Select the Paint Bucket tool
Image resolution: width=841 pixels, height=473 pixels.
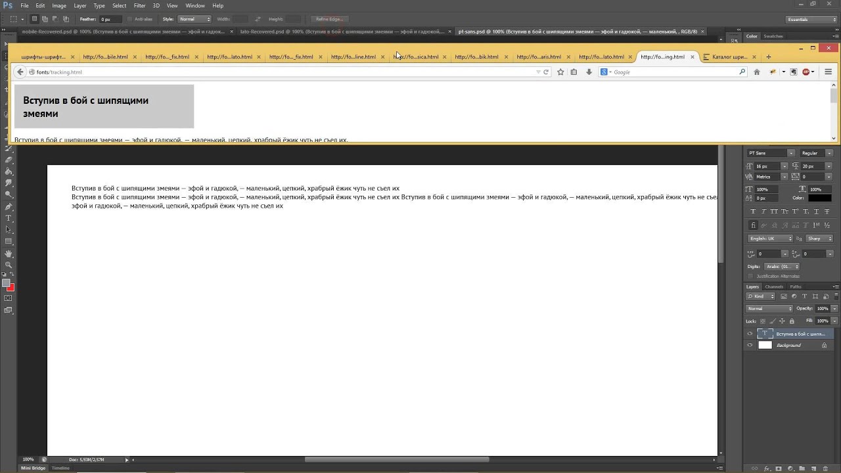click(9, 171)
